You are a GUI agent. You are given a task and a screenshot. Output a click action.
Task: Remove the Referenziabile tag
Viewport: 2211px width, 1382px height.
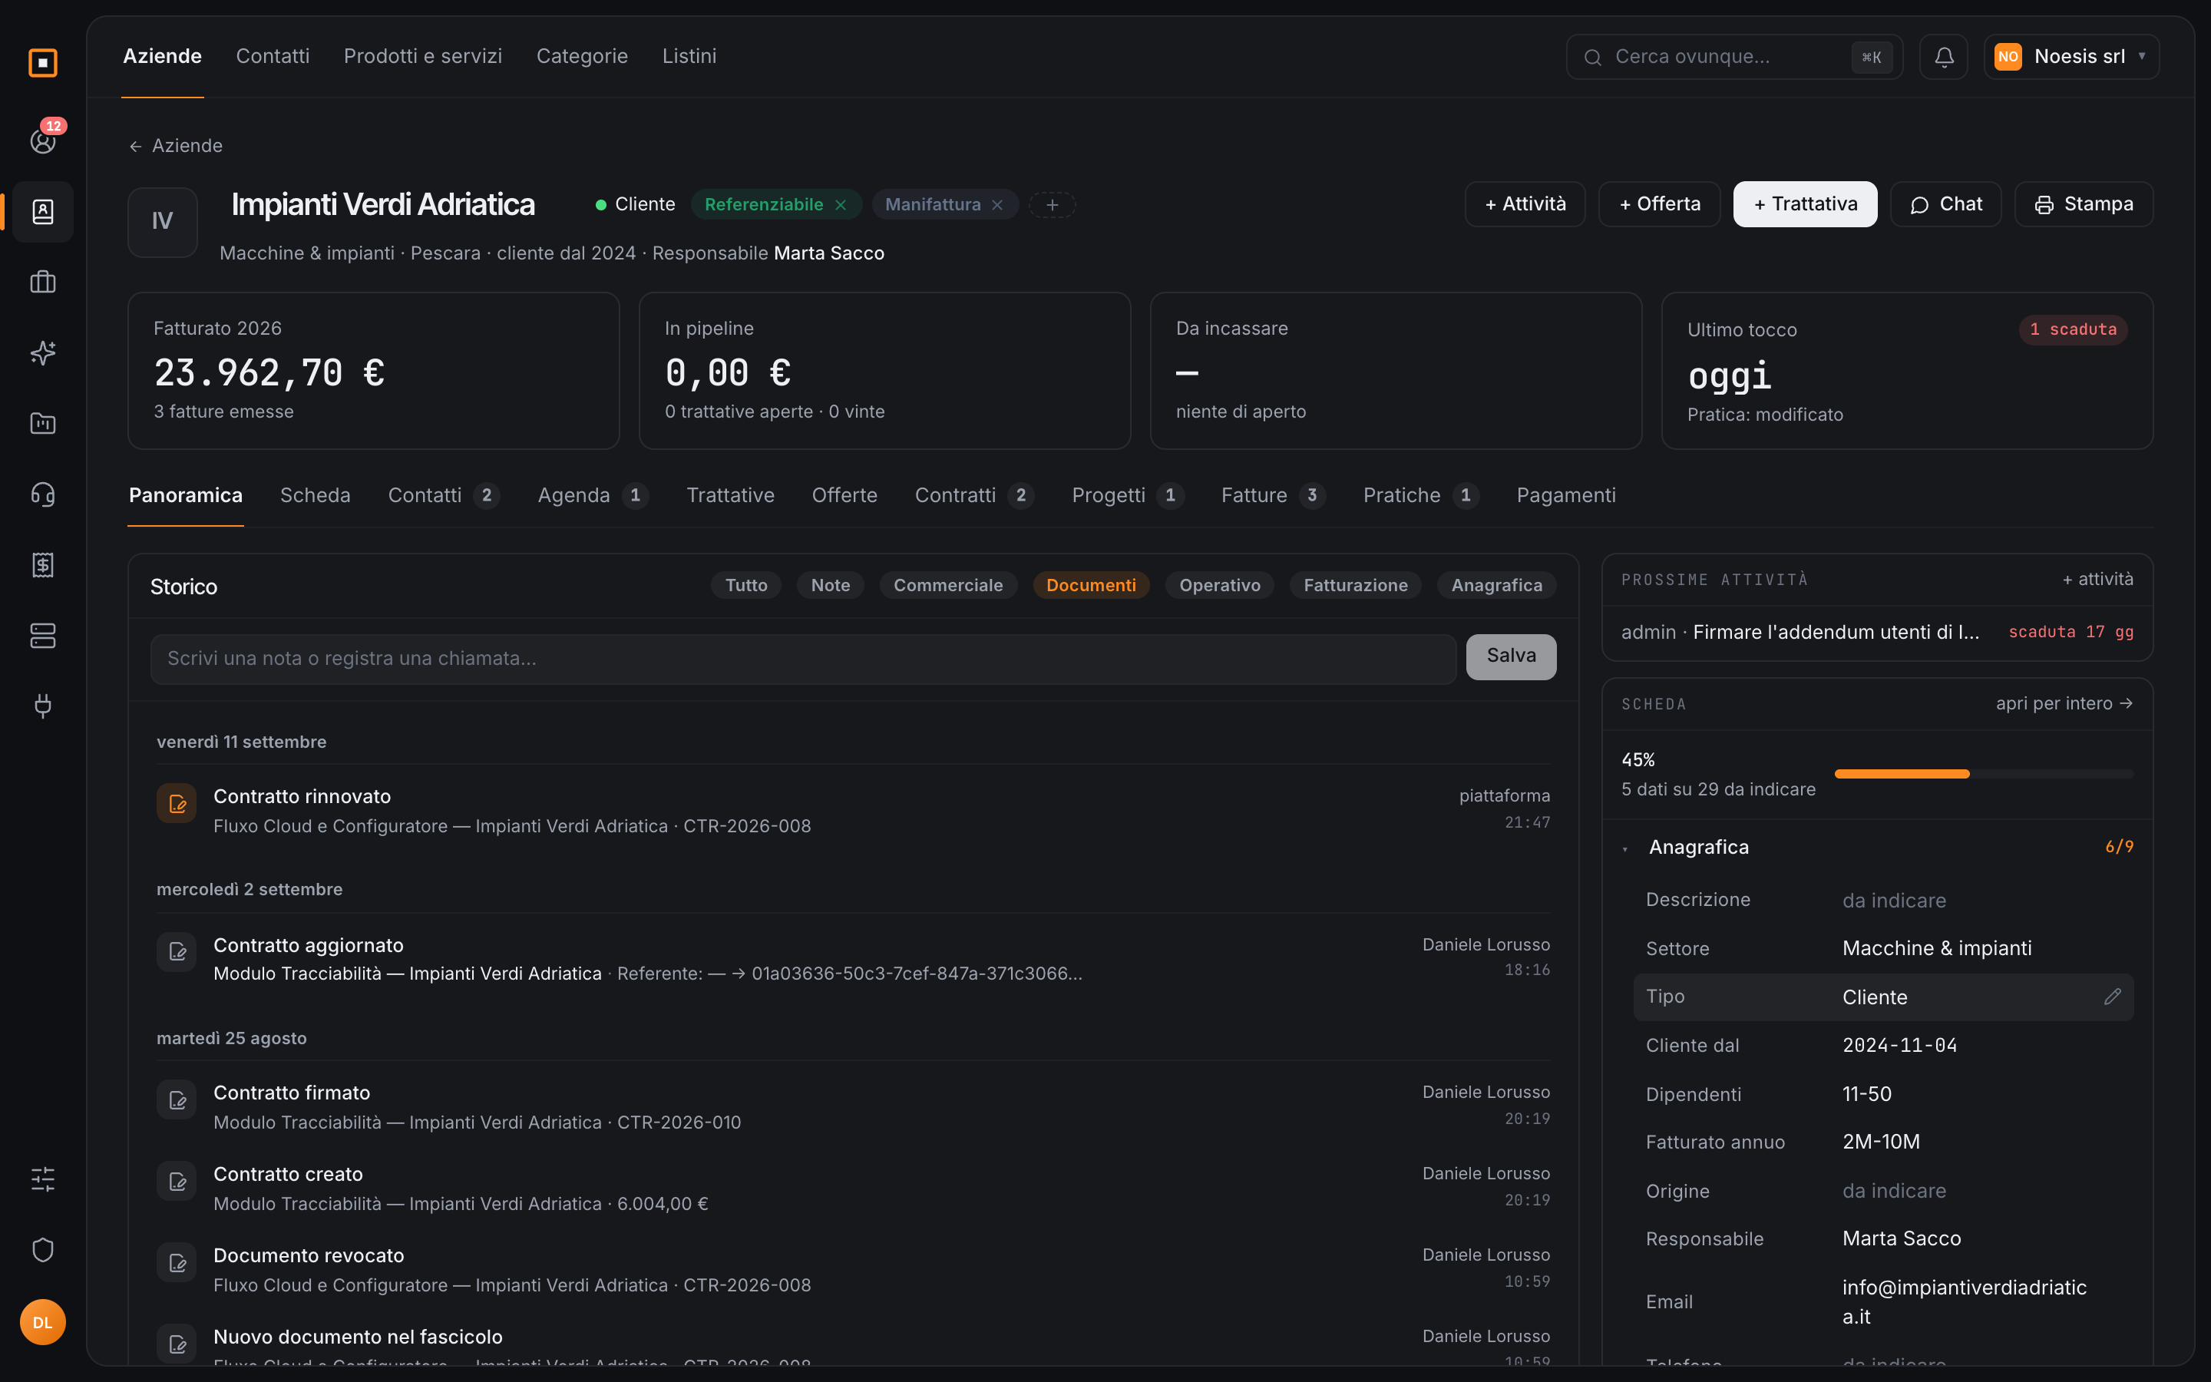tap(841, 205)
